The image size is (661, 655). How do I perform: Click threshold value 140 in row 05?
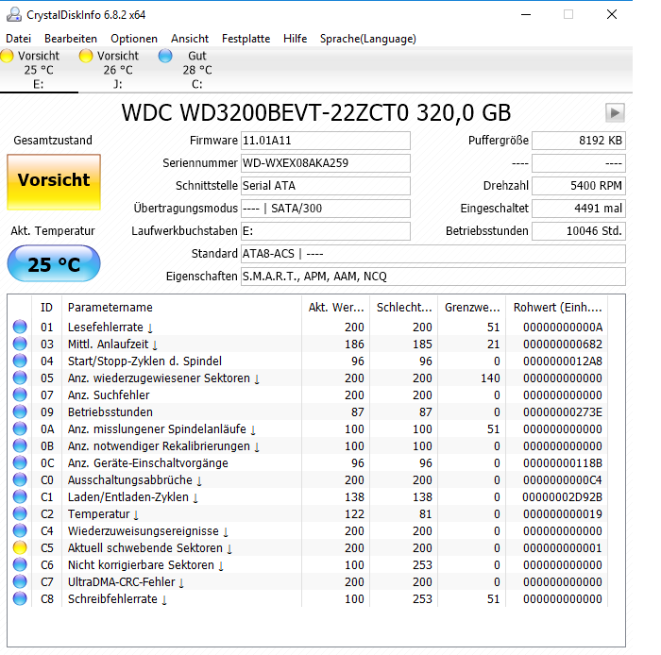(490, 378)
